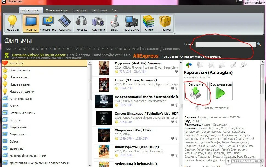Filter films by letter А

pos(15,49)
